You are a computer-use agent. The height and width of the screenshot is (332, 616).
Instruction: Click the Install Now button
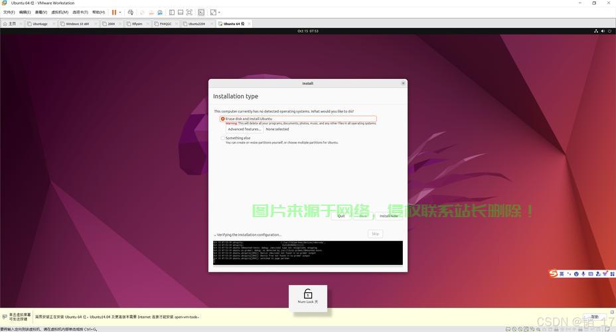click(x=388, y=216)
